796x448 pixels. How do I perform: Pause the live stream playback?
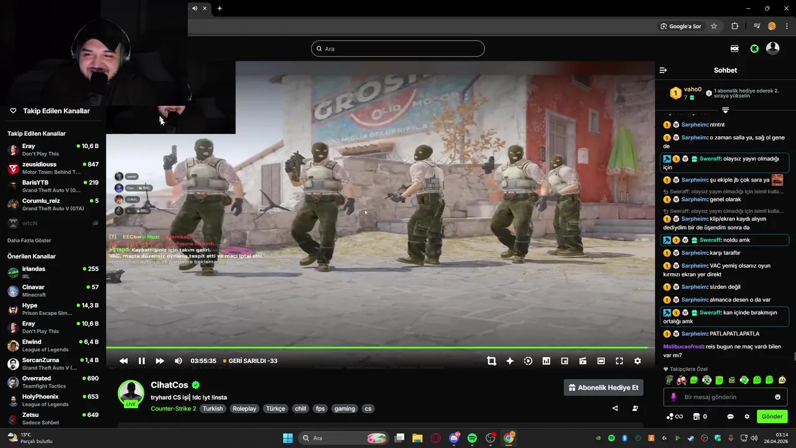pyautogui.click(x=142, y=361)
